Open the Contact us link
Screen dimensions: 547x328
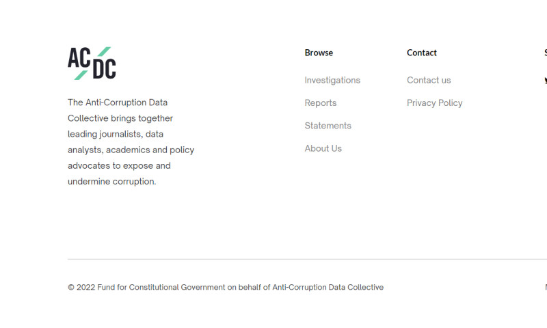[x=429, y=80]
